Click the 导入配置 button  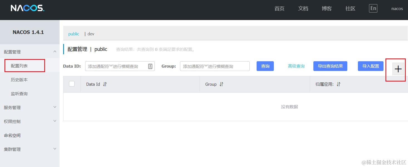click(x=371, y=66)
